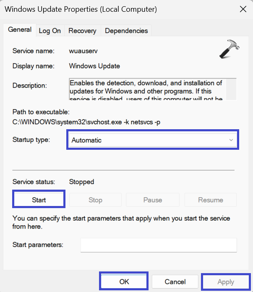
Task: Click the disabled Resume button
Action: [211, 200]
